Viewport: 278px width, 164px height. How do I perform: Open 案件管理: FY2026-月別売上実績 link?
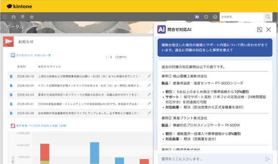click(42, 126)
